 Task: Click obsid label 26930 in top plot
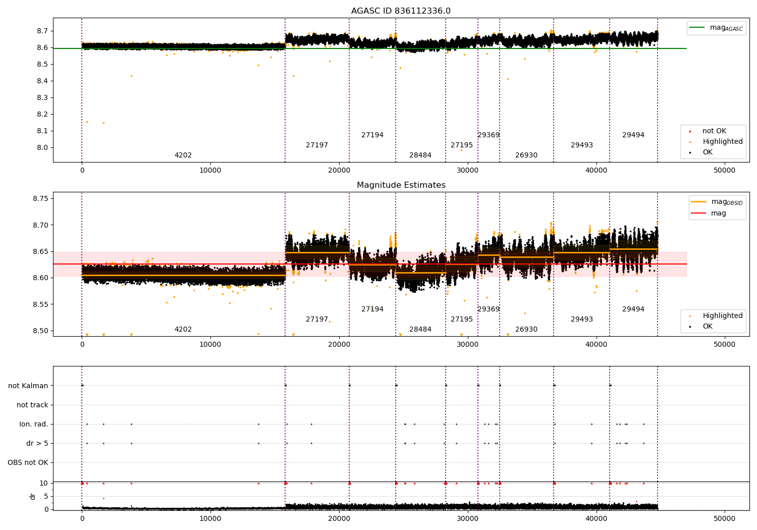point(526,155)
